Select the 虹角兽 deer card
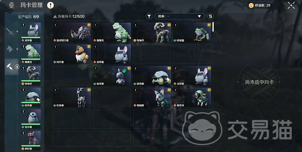Viewport: 302px width, 152px height. click(72, 98)
